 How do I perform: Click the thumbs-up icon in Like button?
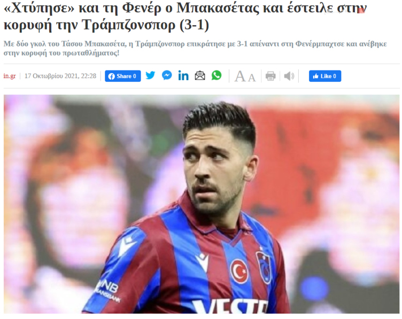click(316, 76)
